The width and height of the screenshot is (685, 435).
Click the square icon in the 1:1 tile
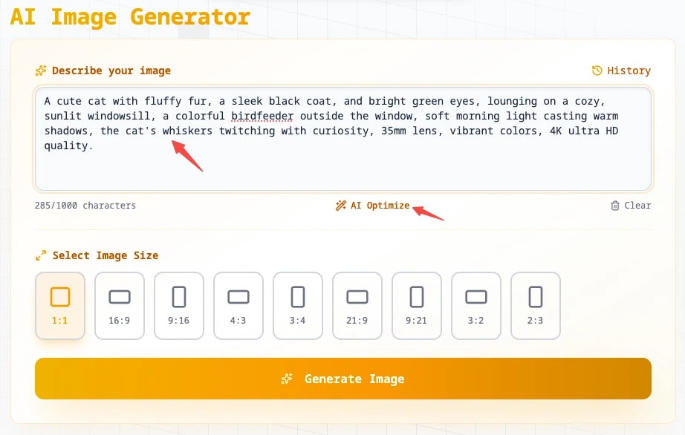click(59, 296)
